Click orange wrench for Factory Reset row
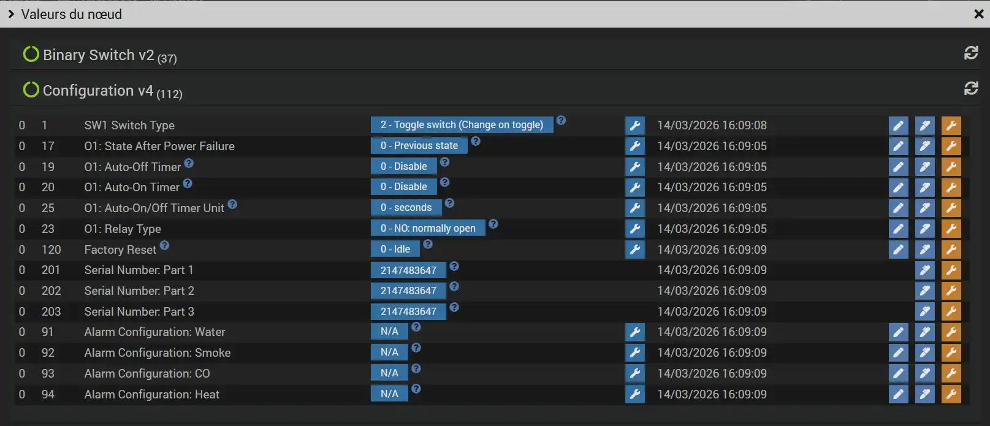This screenshot has height=426, width=990. pos(951,250)
